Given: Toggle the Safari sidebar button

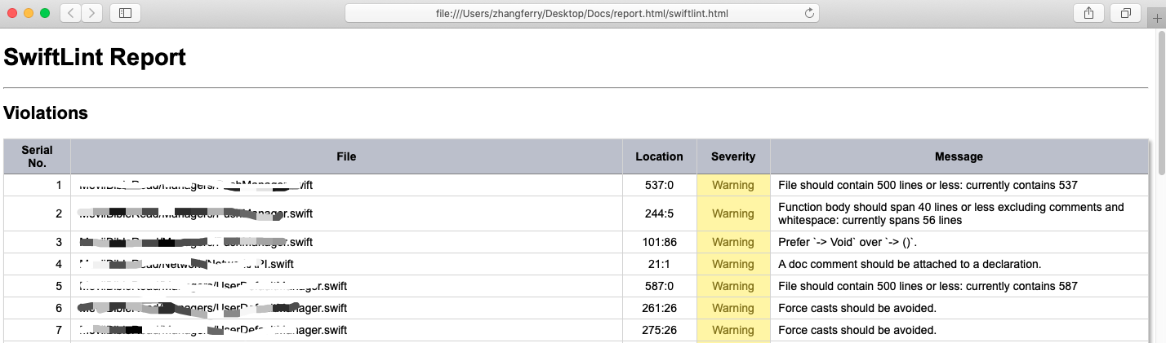Looking at the screenshot, I should point(125,13).
